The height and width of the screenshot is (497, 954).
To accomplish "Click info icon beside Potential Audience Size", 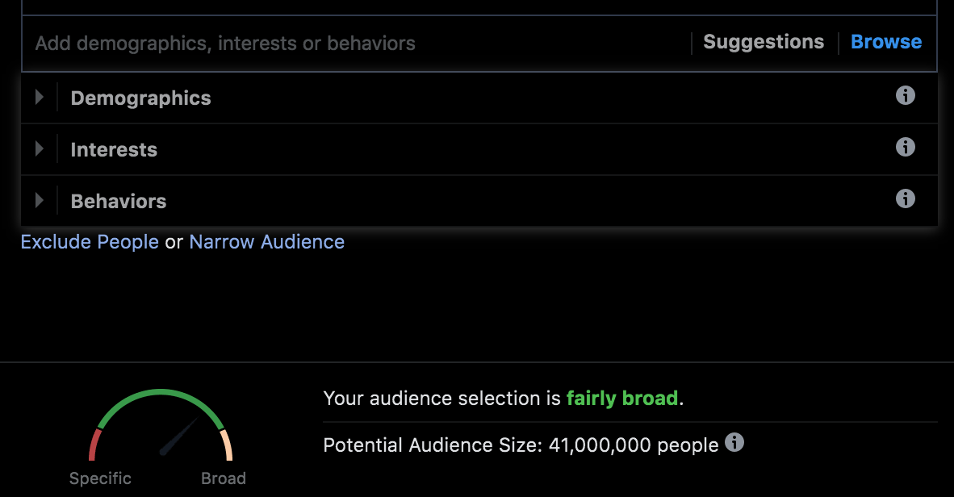I will [734, 442].
